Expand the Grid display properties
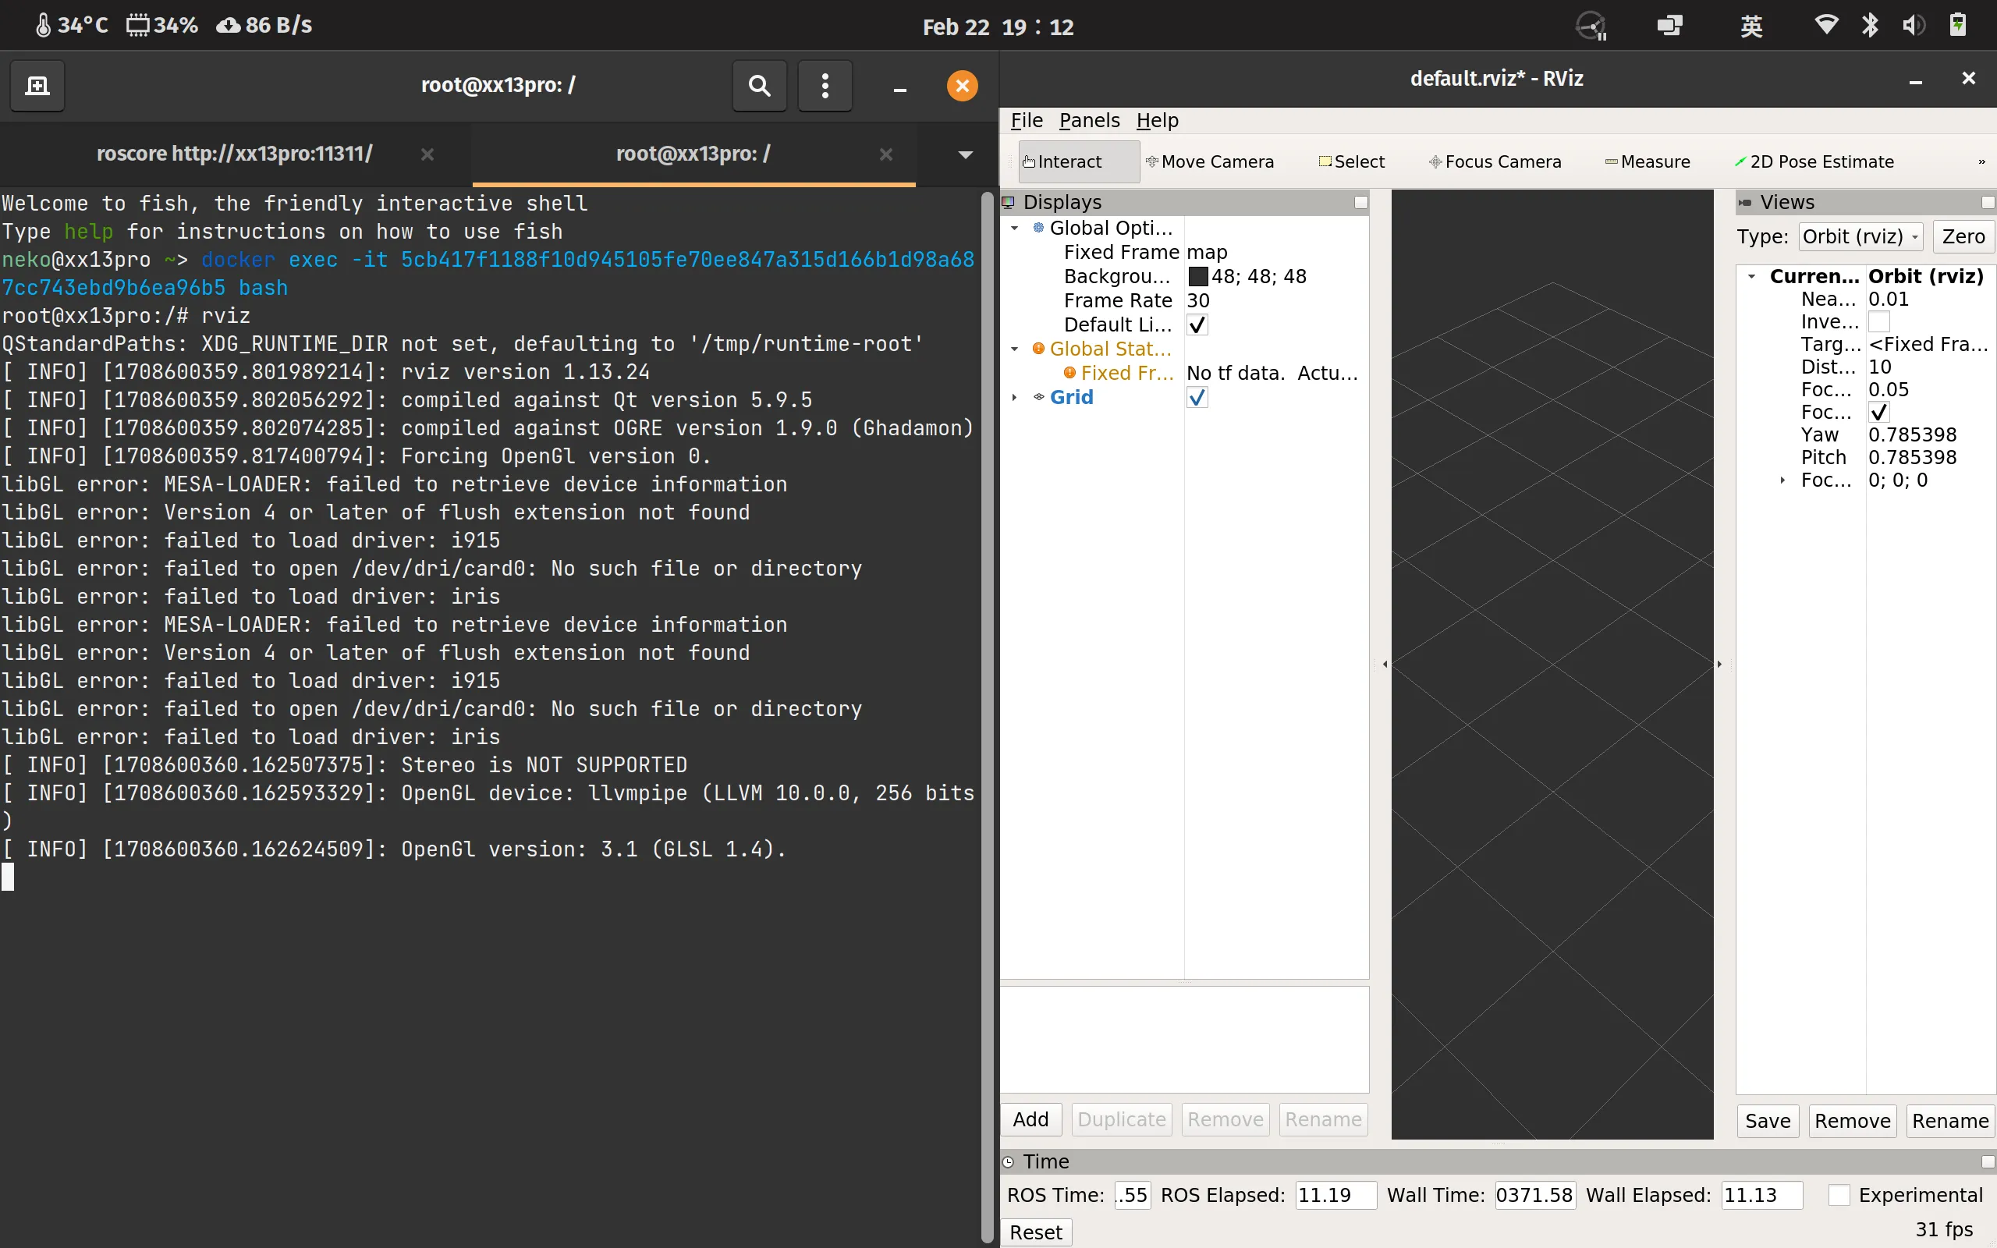Screen dimensions: 1997x1248 tap(1013, 397)
